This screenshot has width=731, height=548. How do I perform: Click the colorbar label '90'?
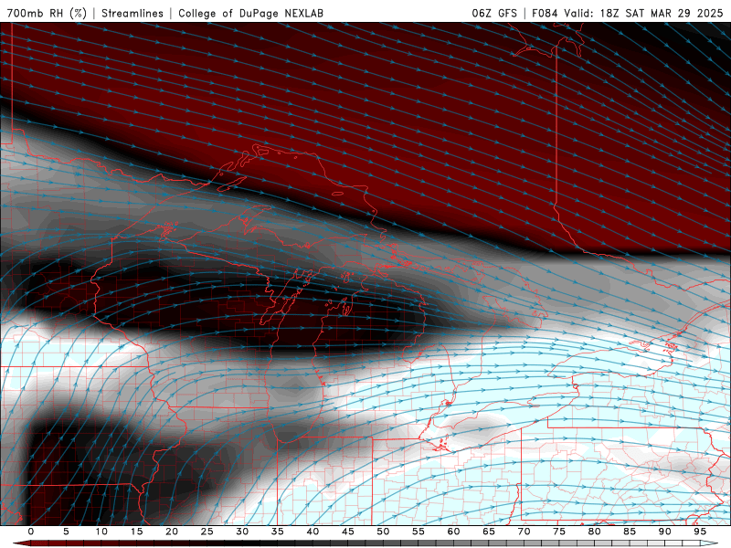tap(665, 532)
